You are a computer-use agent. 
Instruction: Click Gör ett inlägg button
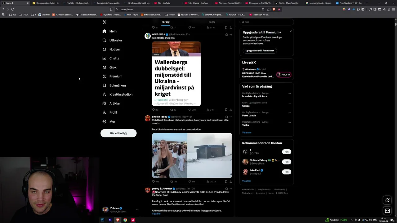[118, 133]
